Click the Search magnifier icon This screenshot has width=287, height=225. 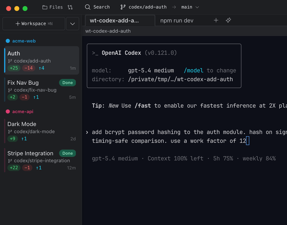pos(87,7)
